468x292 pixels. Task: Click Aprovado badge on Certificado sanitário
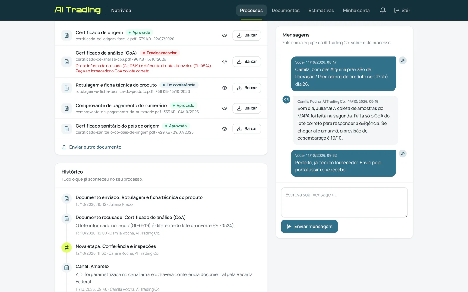coord(176,126)
